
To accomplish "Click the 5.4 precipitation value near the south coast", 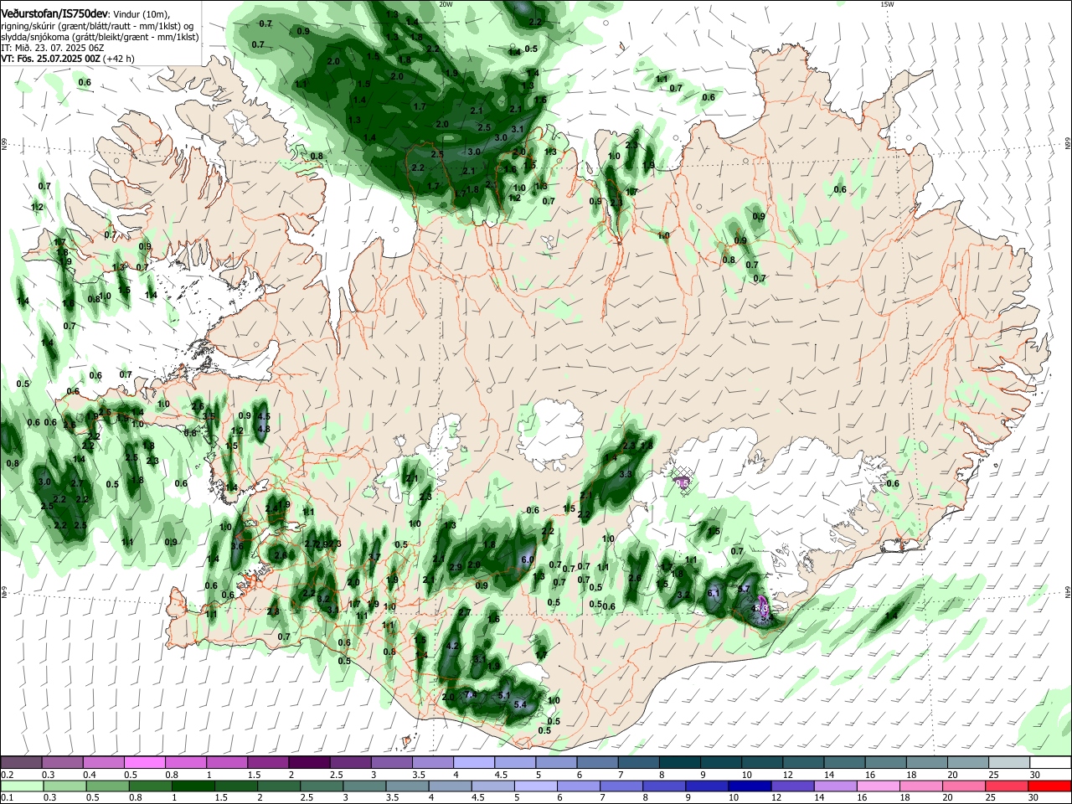I will 520,704.
